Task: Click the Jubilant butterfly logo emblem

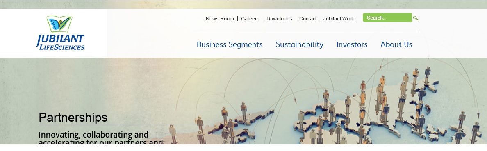Action: (59, 24)
